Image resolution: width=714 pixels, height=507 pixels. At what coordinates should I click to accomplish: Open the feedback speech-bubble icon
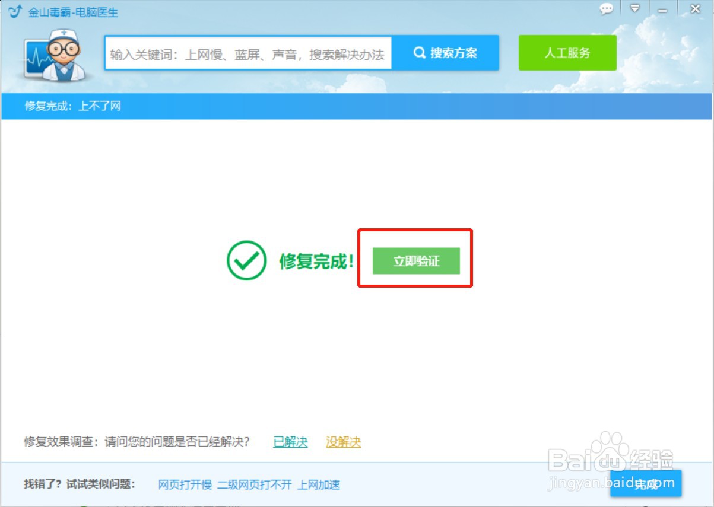tap(606, 9)
